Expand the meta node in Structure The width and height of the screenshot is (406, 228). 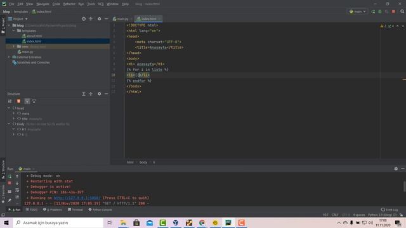point(14,113)
